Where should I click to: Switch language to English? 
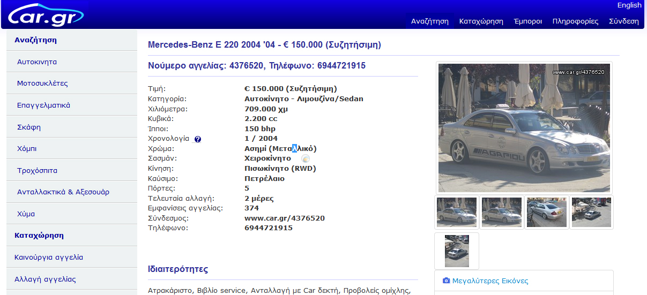click(629, 5)
